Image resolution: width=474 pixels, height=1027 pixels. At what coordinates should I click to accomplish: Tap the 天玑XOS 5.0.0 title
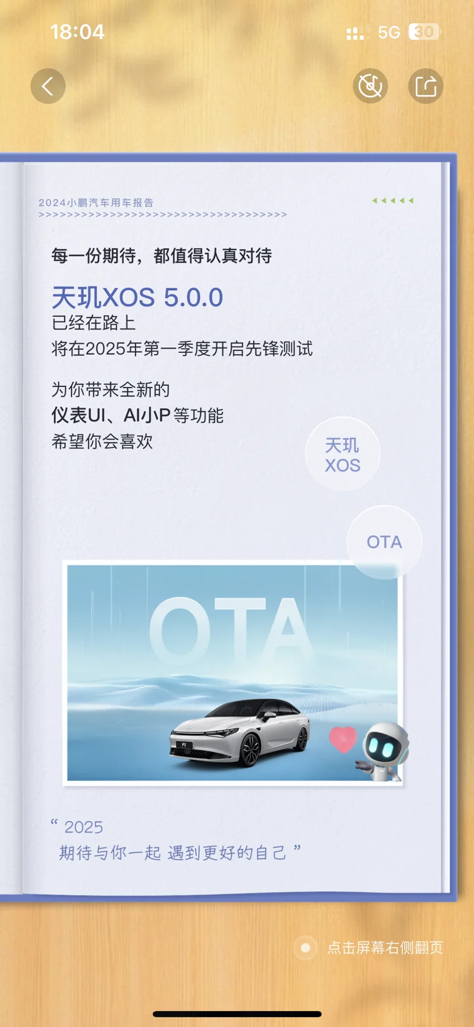coord(137,298)
